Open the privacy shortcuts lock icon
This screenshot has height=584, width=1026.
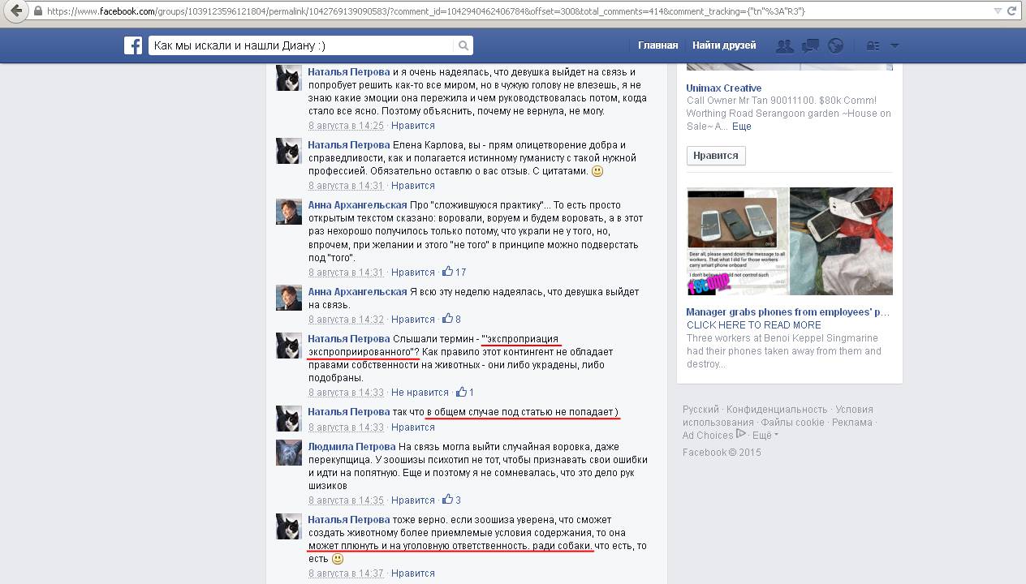pos(873,46)
